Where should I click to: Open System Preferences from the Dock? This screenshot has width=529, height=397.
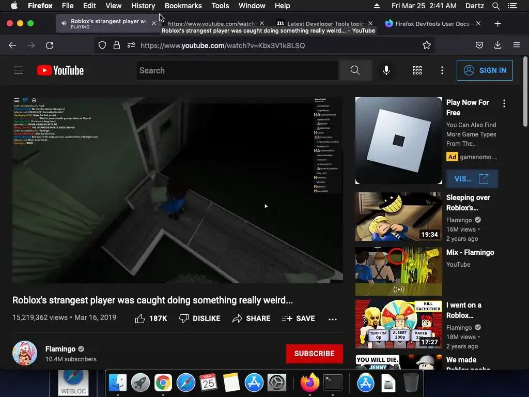tap(277, 383)
